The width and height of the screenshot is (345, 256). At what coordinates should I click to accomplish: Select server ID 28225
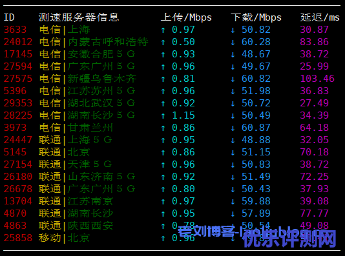(x=18, y=115)
